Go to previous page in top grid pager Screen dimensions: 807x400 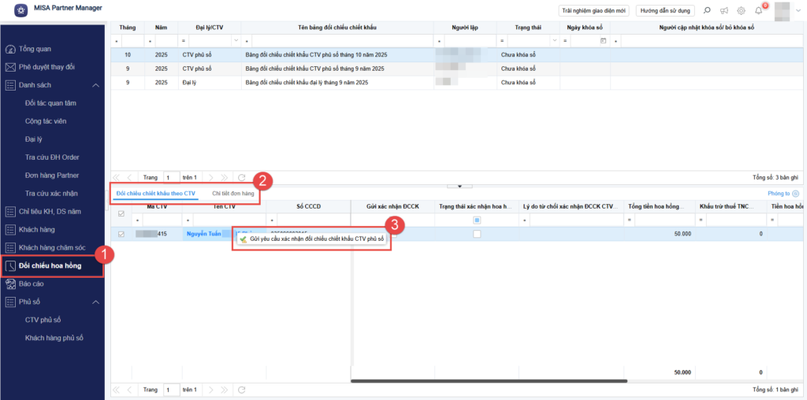[130, 177]
